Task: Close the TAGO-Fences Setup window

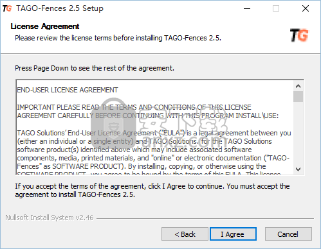Action: pyautogui.click(x=306, y=8)
